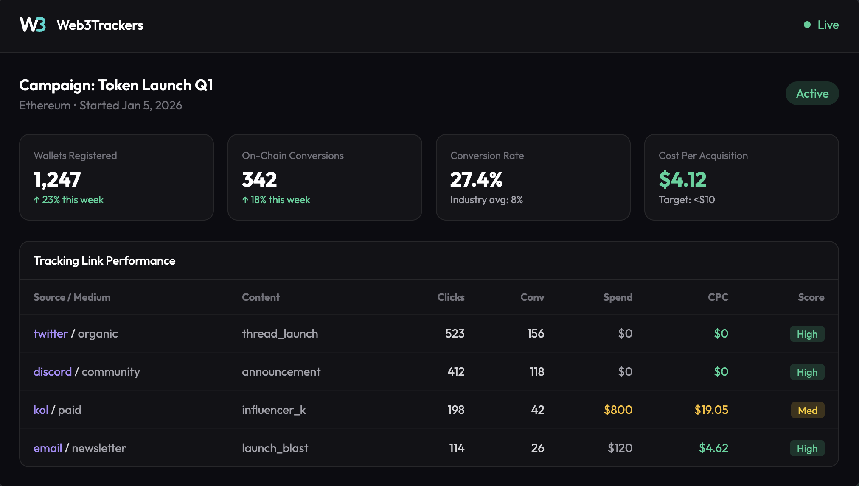
Task: Select the Wallets Registered stat card
Action: click(x=116, y=177)
